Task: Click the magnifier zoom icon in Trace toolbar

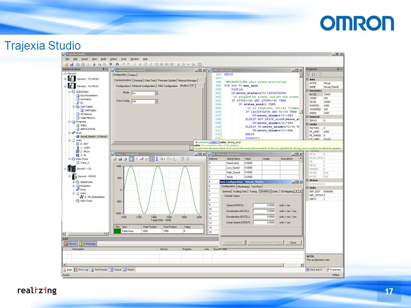Action: coord(162,159)
